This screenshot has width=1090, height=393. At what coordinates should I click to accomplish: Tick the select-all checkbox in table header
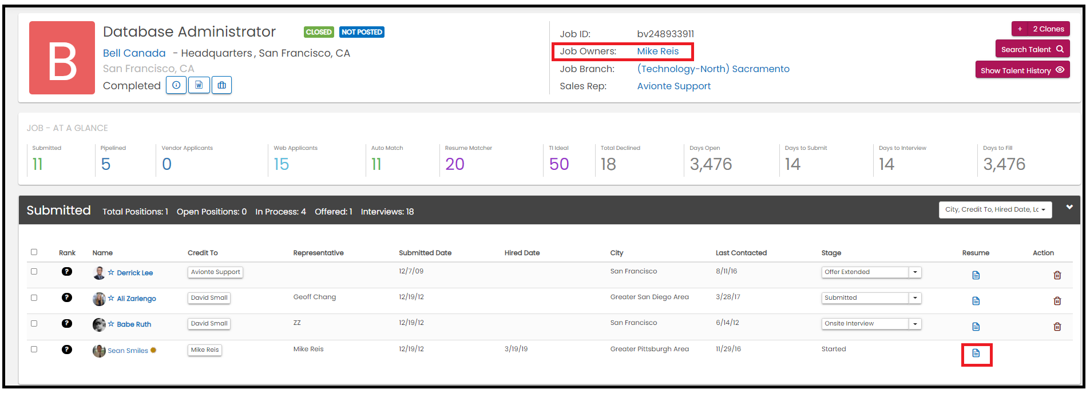(34, 252)
